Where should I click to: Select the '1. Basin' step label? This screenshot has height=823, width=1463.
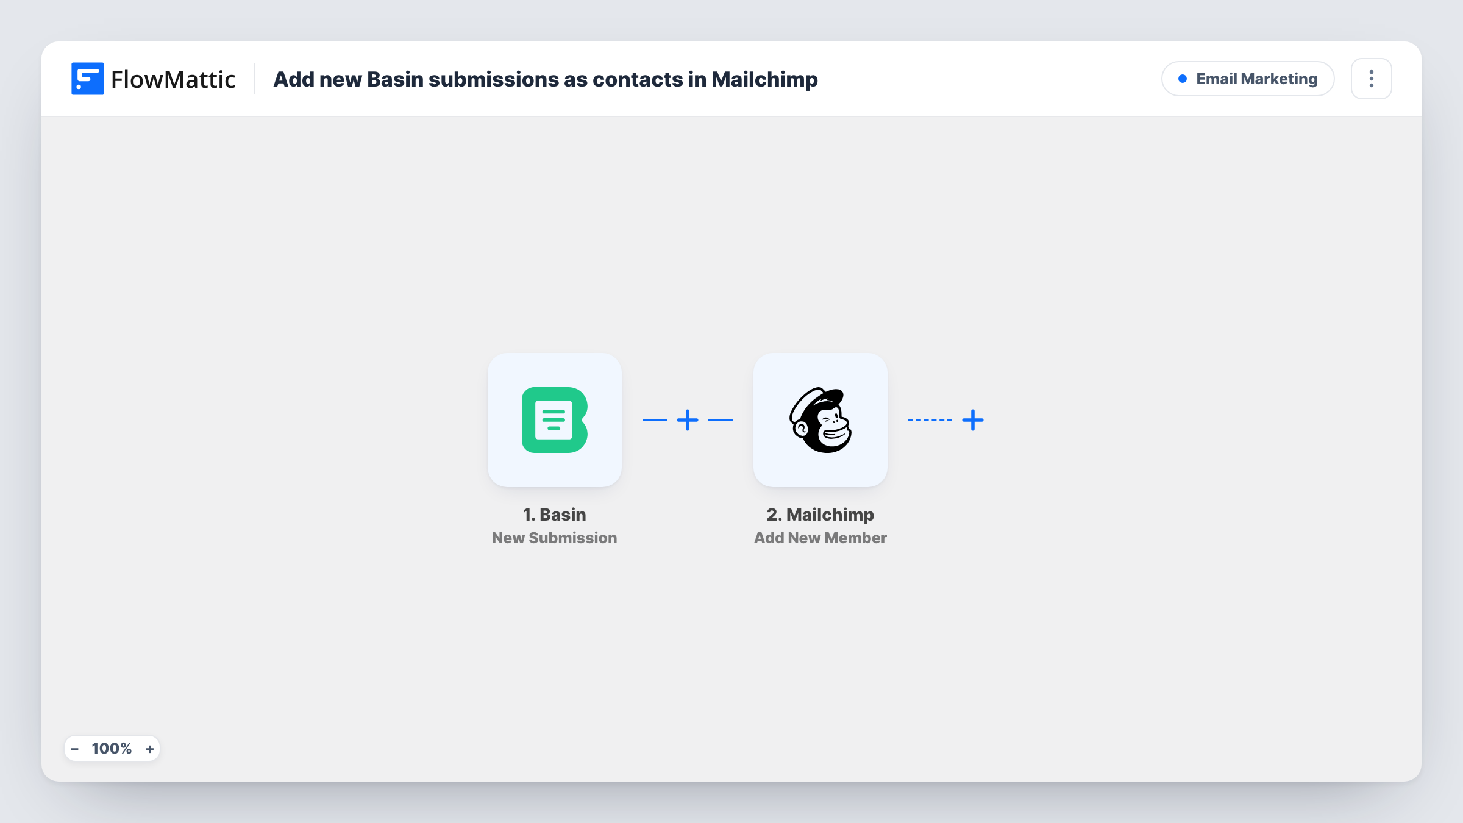(x=554, y=515)
